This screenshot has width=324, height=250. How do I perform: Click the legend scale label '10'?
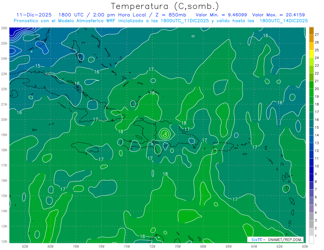tap(317, 166)
